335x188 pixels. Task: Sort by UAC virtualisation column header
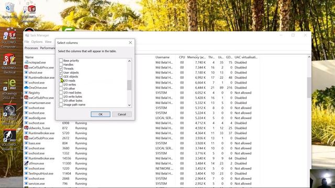(246, 57)
